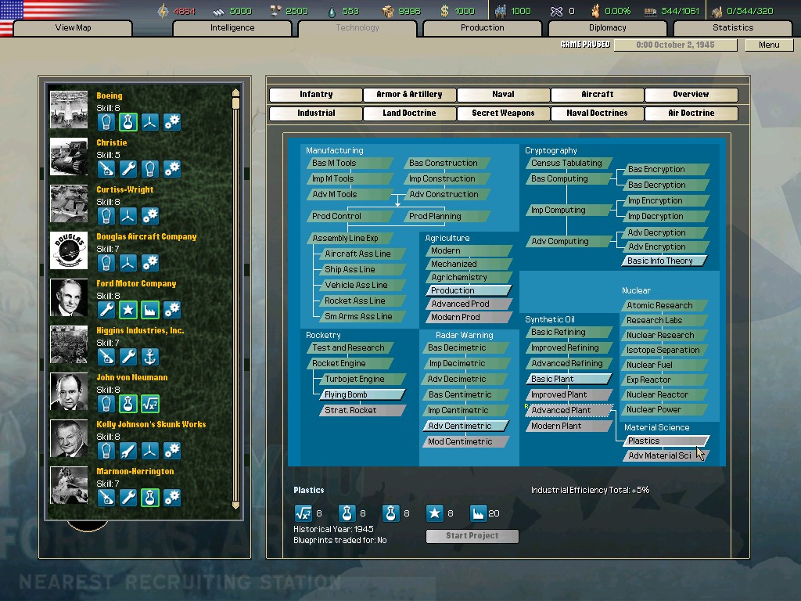This screenshot has height=601, width=801.
Task: Switch to Naval technology category
Action: pos(503,95)
